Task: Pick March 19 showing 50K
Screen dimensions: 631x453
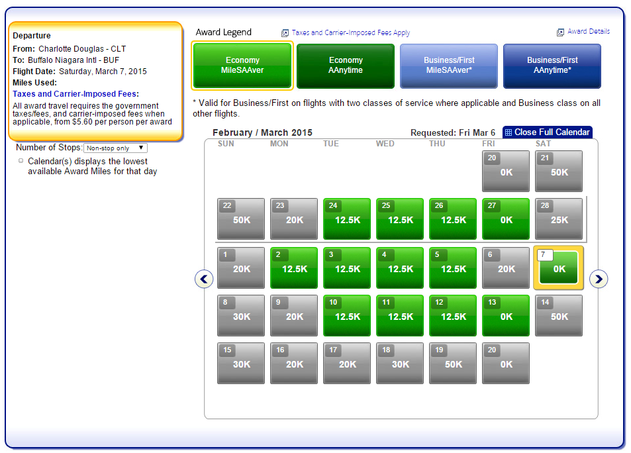Action: pos(453,363)
